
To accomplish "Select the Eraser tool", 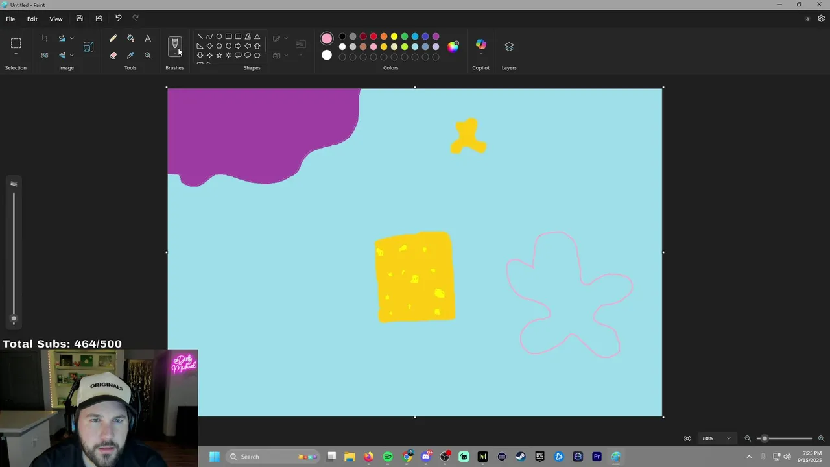I will pos(113,55).
